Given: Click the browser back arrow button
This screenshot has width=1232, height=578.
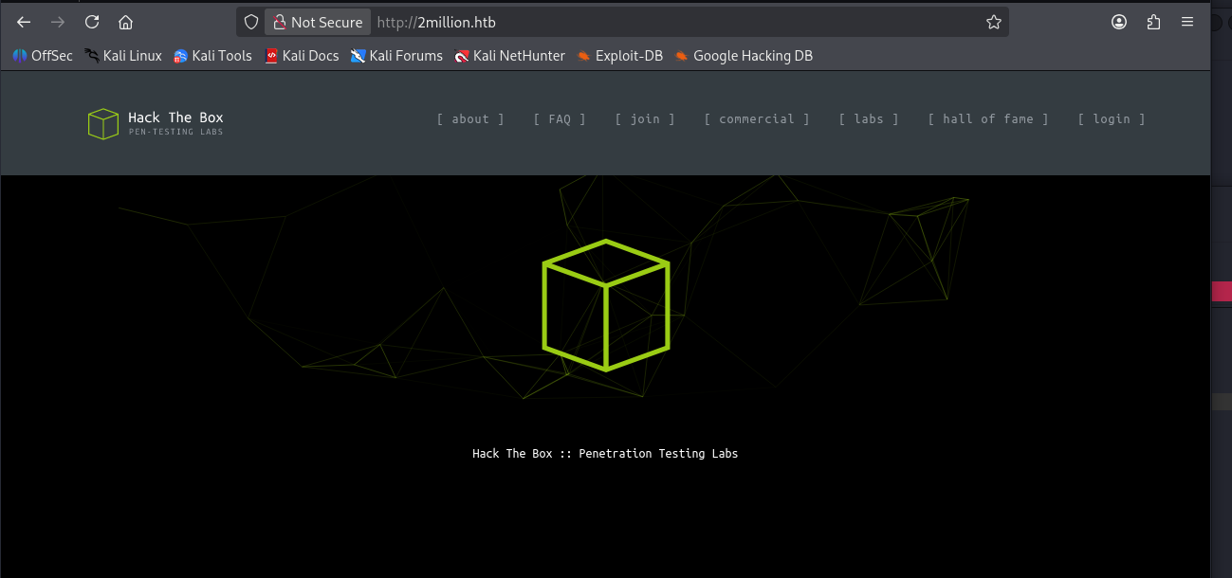Looking at the screenshot, I should 24,22.
